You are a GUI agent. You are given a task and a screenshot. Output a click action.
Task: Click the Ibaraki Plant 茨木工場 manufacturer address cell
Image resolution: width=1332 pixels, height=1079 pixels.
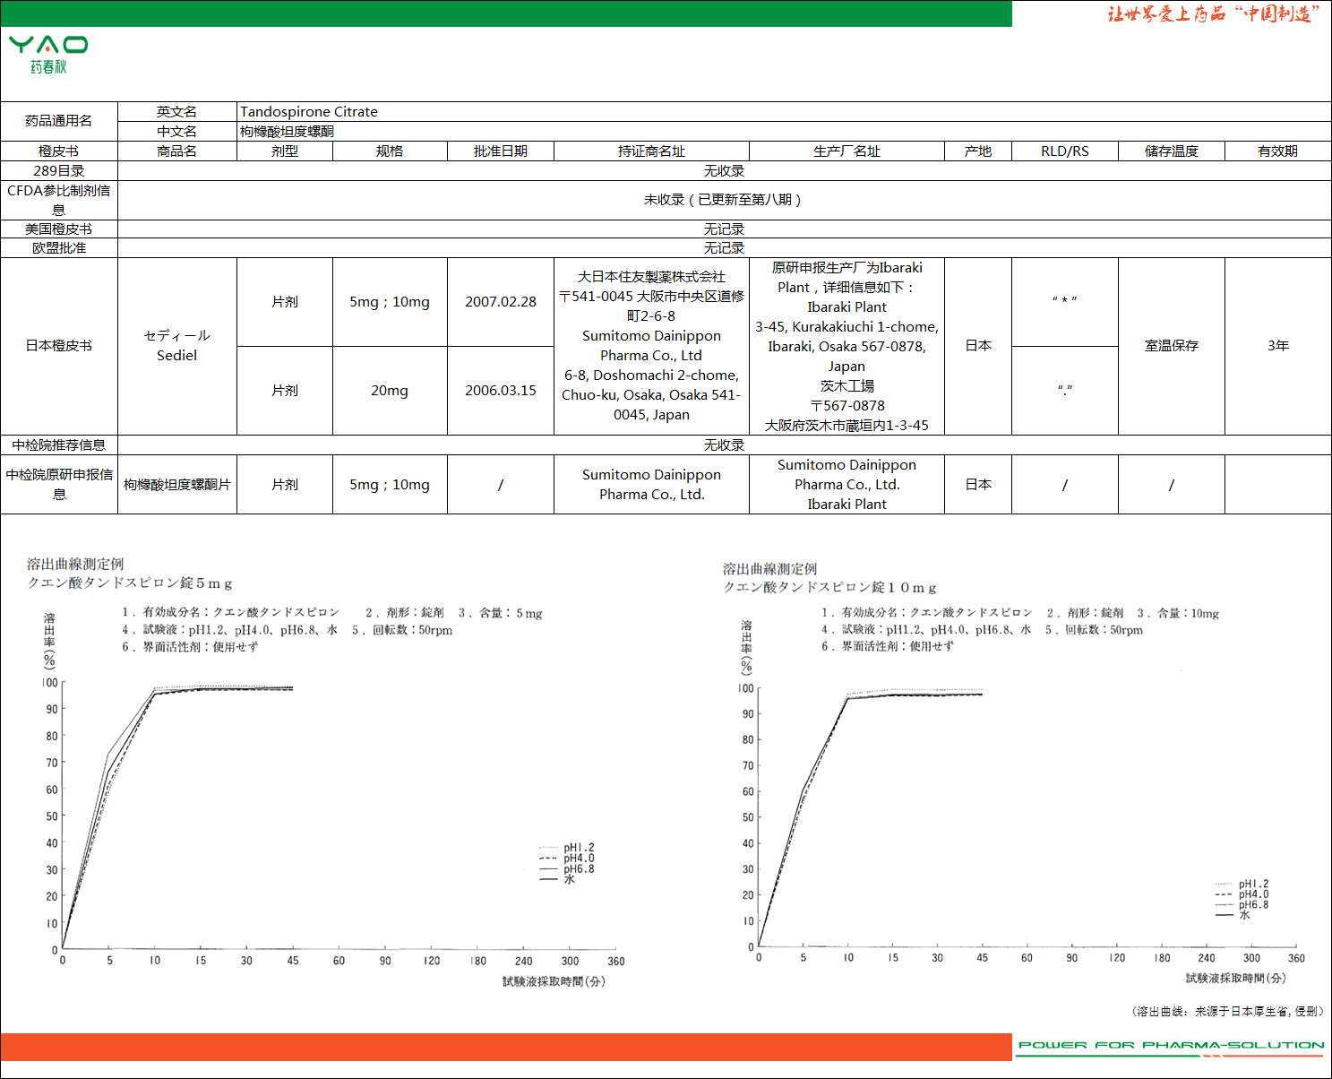(846, 346)
